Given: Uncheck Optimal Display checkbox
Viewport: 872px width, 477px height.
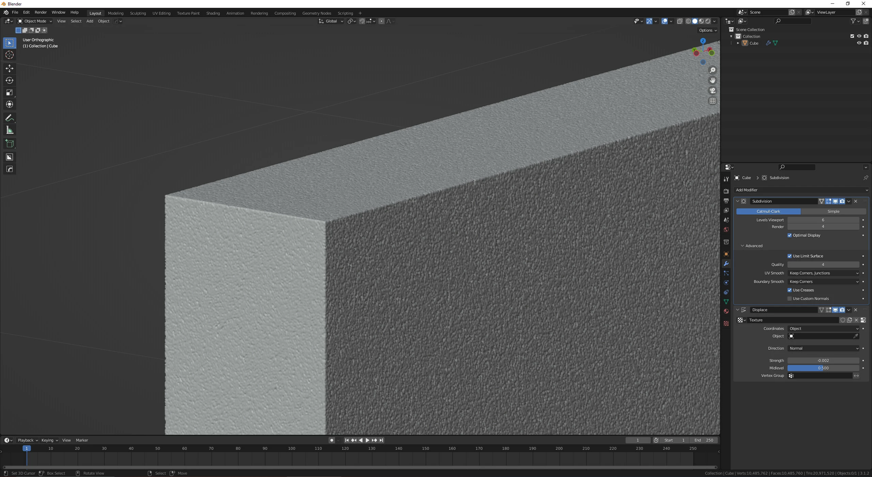Looking at the screenshot, I should 790,235.
